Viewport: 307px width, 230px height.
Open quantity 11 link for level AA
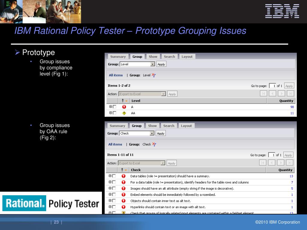coord(292,113)
